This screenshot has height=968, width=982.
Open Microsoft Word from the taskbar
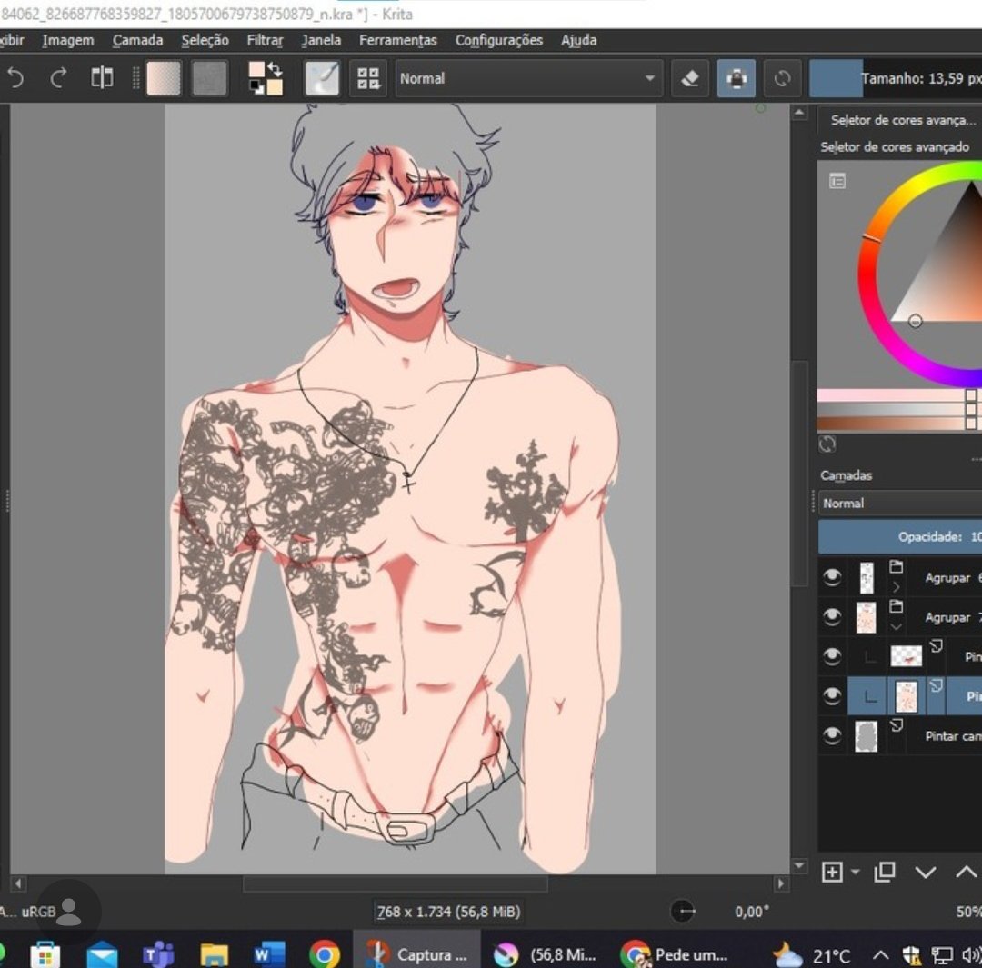coord(268,954)
